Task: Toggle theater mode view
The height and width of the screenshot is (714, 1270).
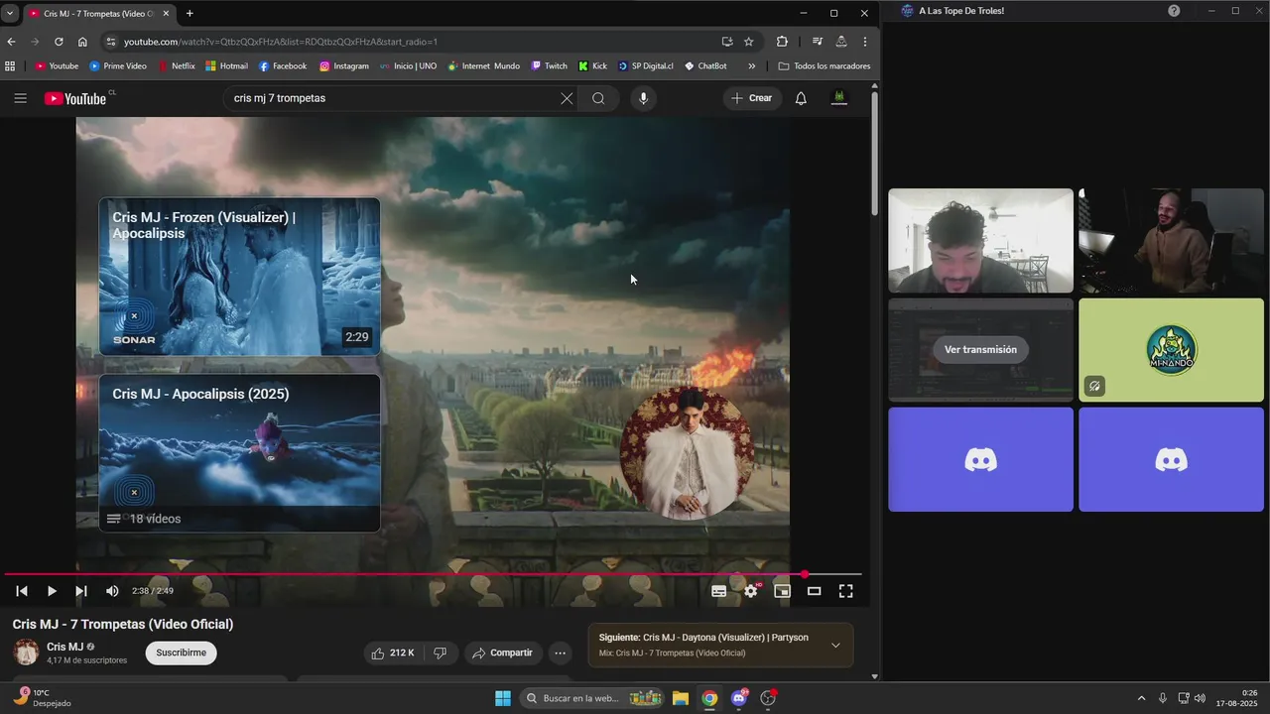Action: point(814,591)
